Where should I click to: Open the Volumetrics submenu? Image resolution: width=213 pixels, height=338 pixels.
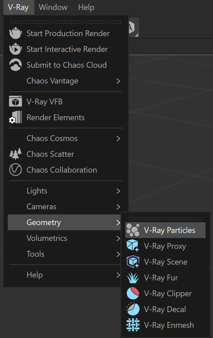(x=64, y=238)
